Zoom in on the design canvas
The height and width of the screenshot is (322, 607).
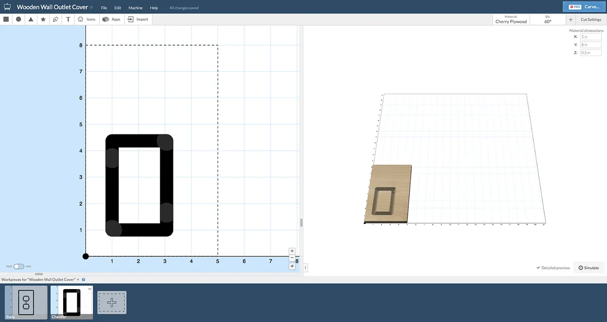tap(292, 251)
